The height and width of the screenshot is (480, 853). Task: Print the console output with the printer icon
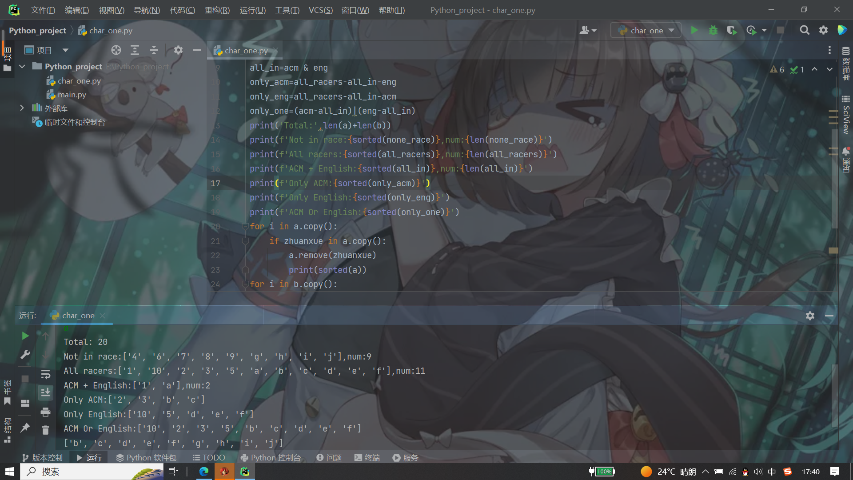coord(45,412)
